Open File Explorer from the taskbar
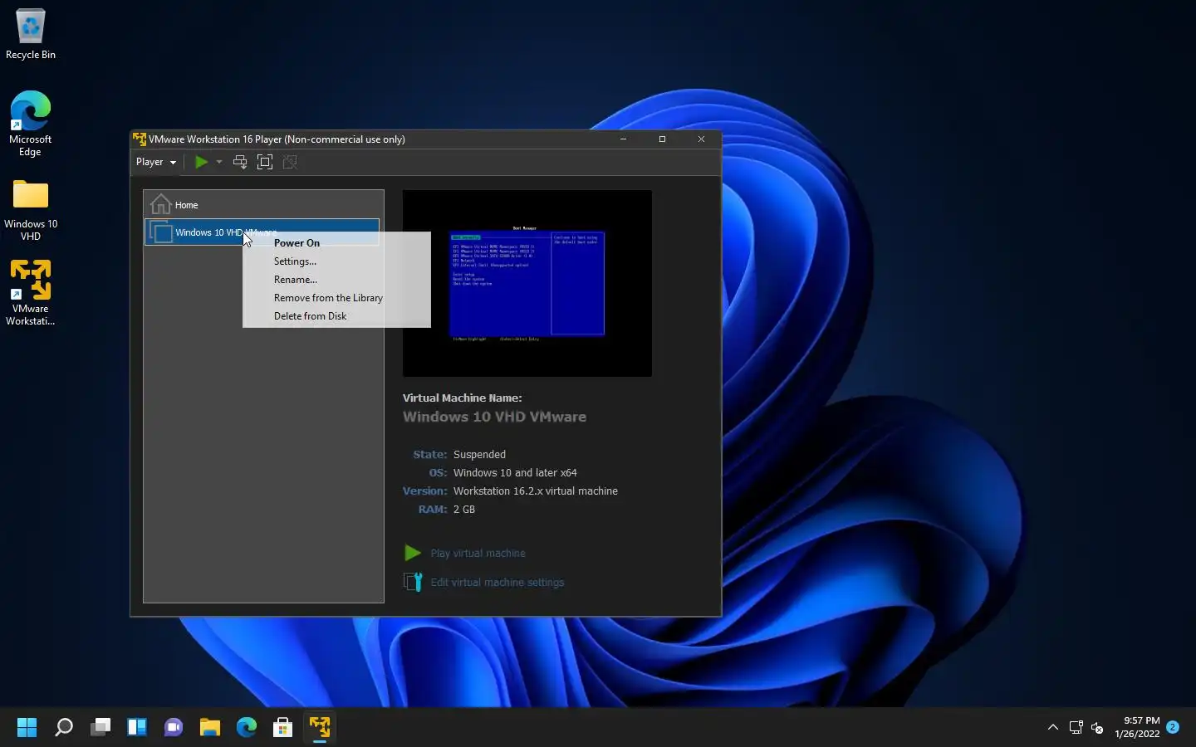This screenshot has height=747, width=1196. pyautogui.click(x=210, y=728)
